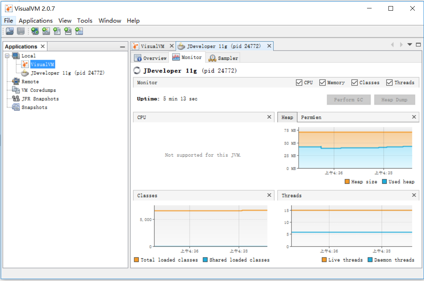Click the grayed Save Snapshot toolbar icon
This screenshot has width=424, height=281.
21,31
